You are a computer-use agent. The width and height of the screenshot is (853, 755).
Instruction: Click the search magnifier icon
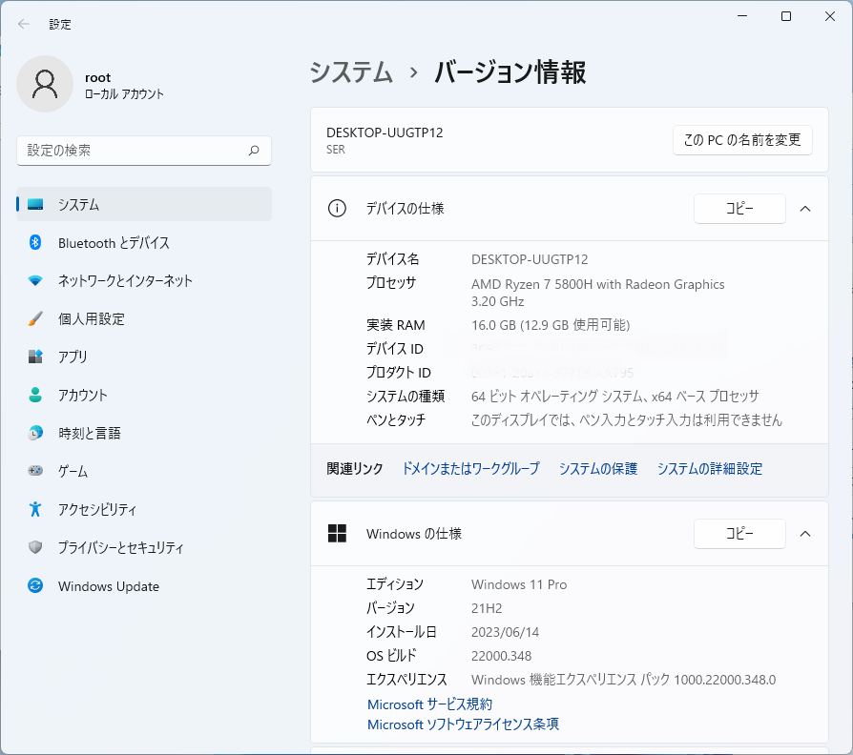coord(254,151)
